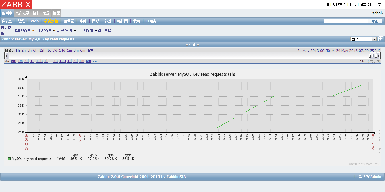Screen dimensions: 385x192
Task: Go to 最新数据 submenu
Action: click(x=51, y=21)
